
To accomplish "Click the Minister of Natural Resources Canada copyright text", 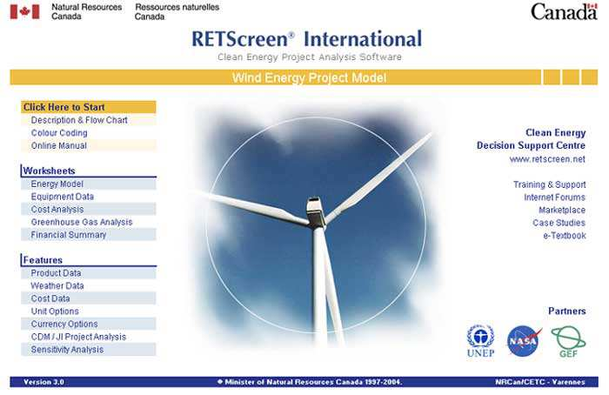I will (310, 382).
